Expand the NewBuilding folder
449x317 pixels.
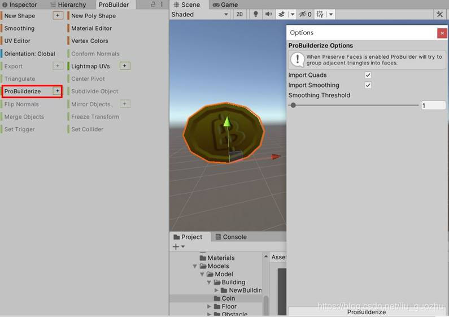[x=216, y=290]
